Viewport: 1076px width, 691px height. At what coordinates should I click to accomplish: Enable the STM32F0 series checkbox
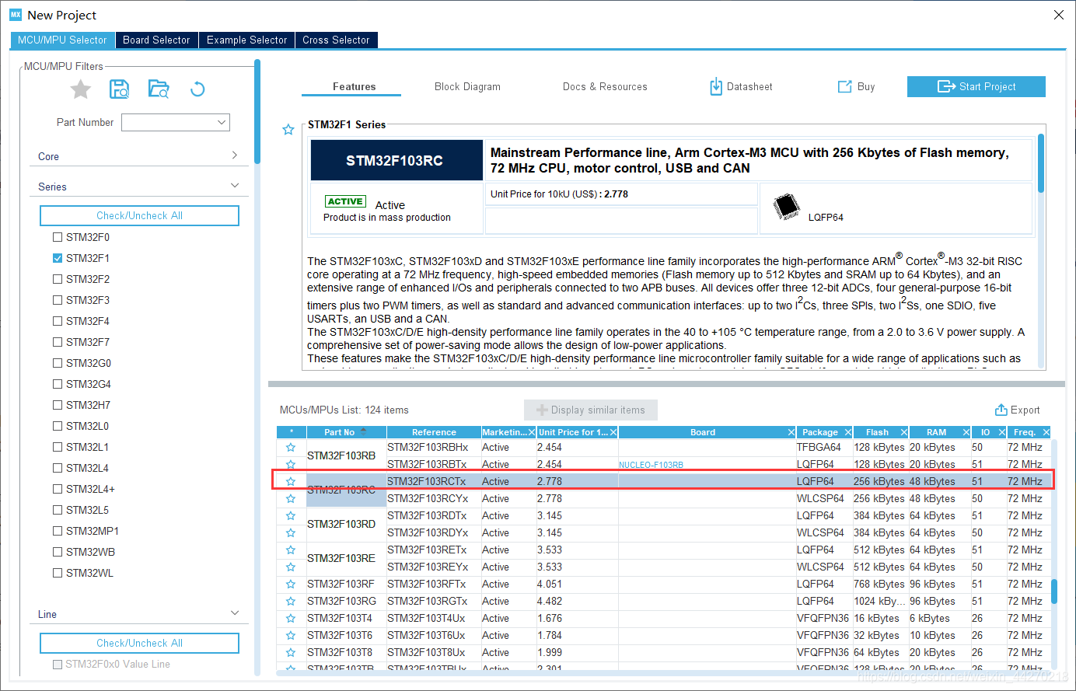(x=58, y=237)
